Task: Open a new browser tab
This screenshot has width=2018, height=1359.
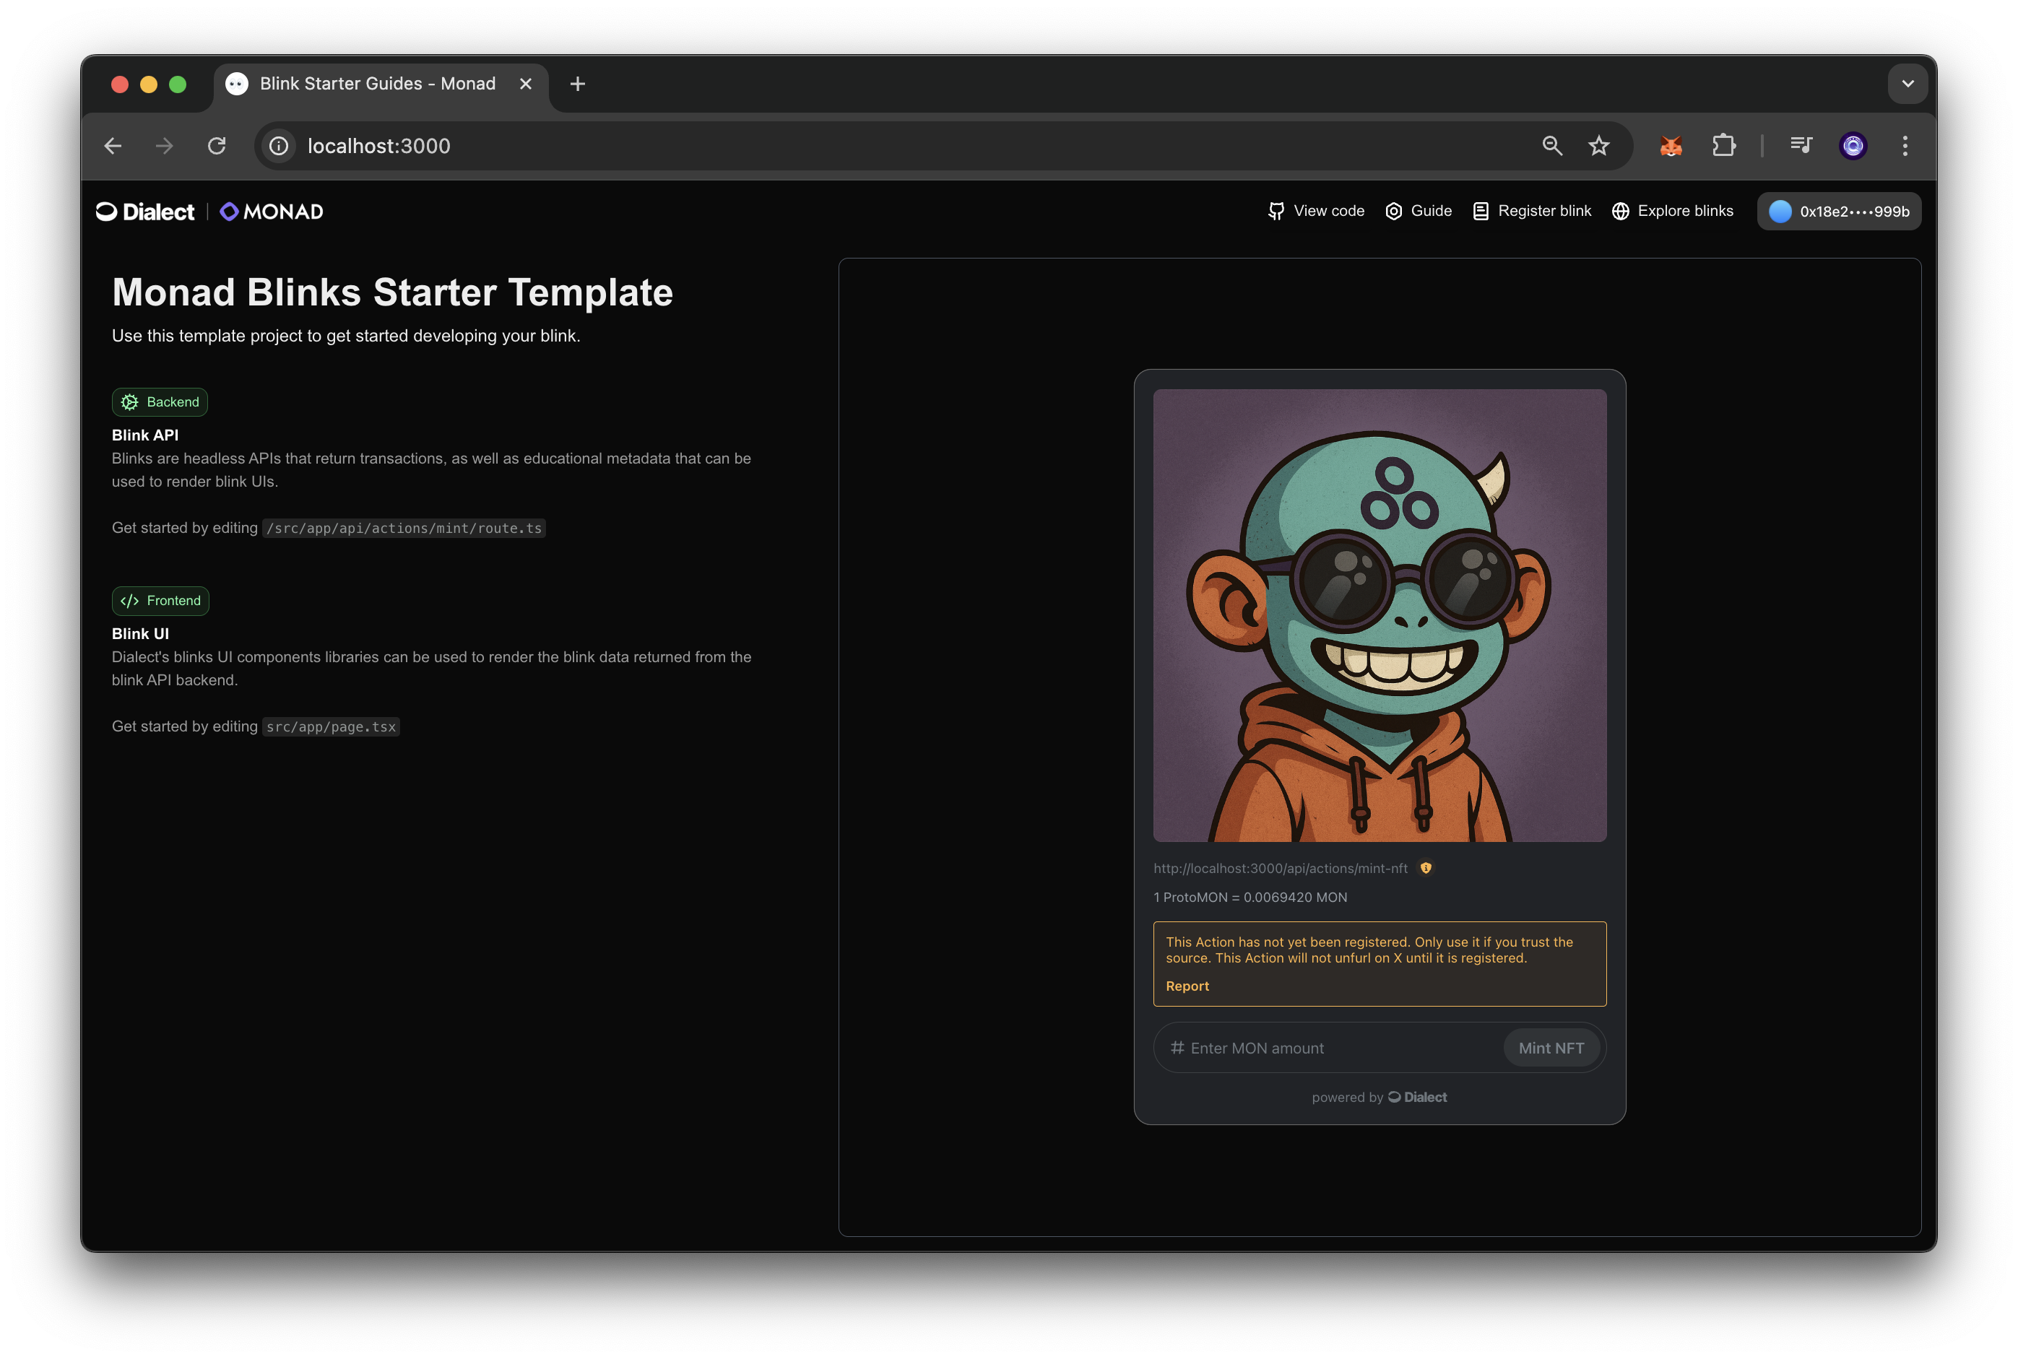Action: (577, 84)
